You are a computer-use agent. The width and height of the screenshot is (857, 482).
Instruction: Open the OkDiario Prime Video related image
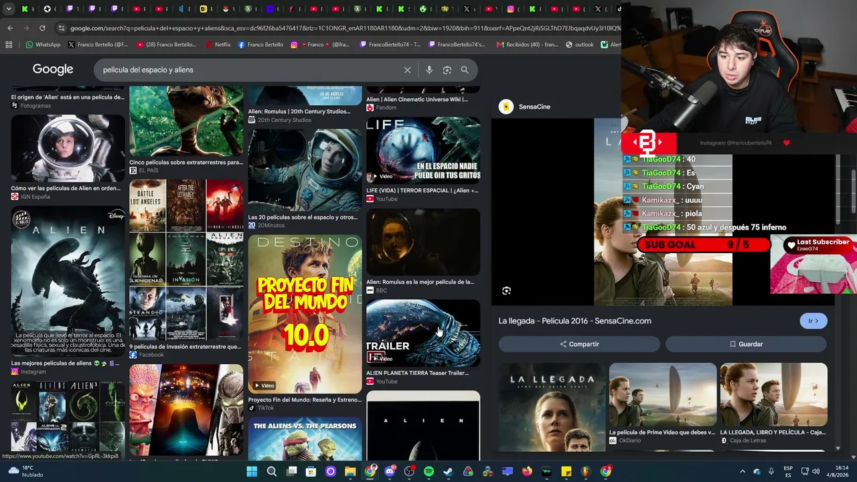(663, 395)
